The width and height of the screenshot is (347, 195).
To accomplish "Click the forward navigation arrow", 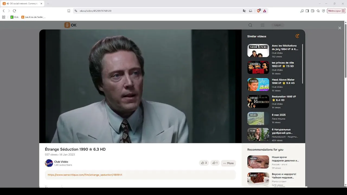I will (9, 11).
